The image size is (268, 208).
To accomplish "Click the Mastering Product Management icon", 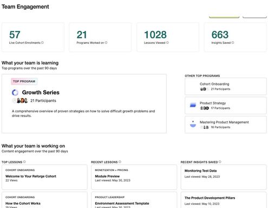I will [x=193, y=124].
